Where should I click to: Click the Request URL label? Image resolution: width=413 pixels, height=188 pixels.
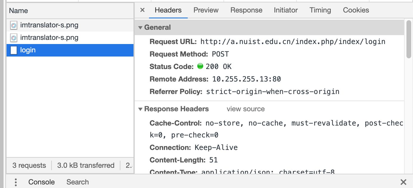pos(173,42)
